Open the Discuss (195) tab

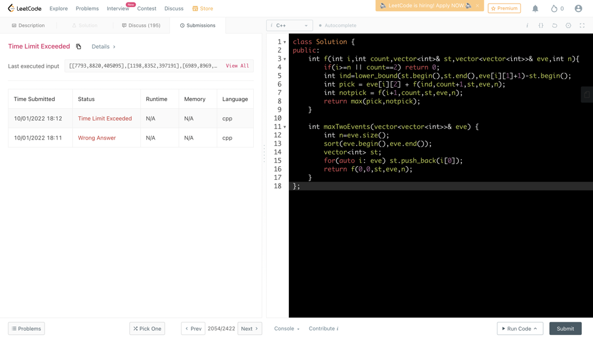coord(141,26)
